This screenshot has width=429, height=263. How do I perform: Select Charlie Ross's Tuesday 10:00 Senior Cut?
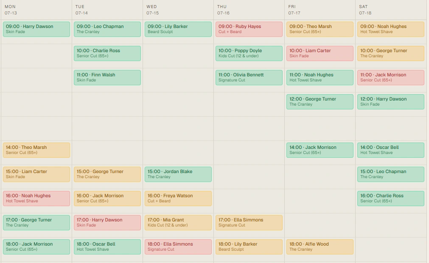(x=107, y=53)
